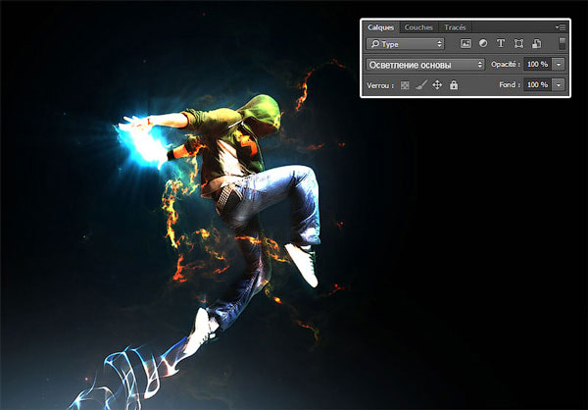Toggle lock image pixels brush icon
The image size is (588, 410).
point(421,85)
